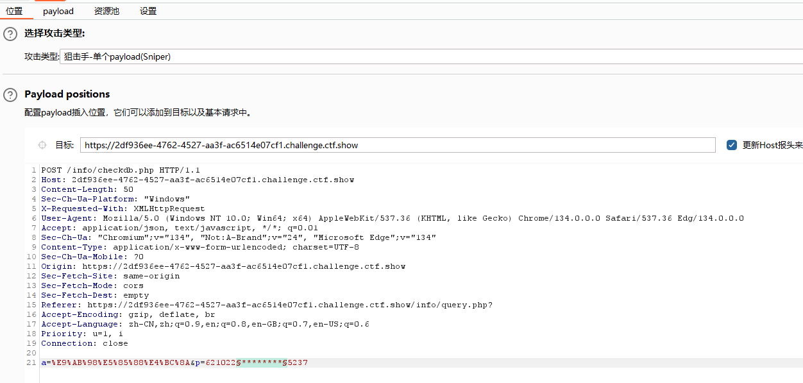Click the 目标 URL input field
Image resolution: width=803 pixels, height=383 pixels.
[398, 145]
